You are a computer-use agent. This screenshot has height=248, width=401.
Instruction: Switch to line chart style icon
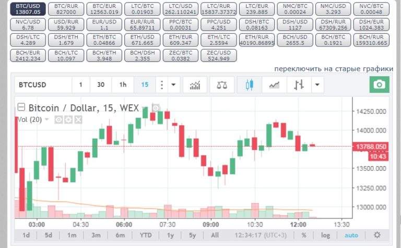pyautogui.click(x=274, y=85)
